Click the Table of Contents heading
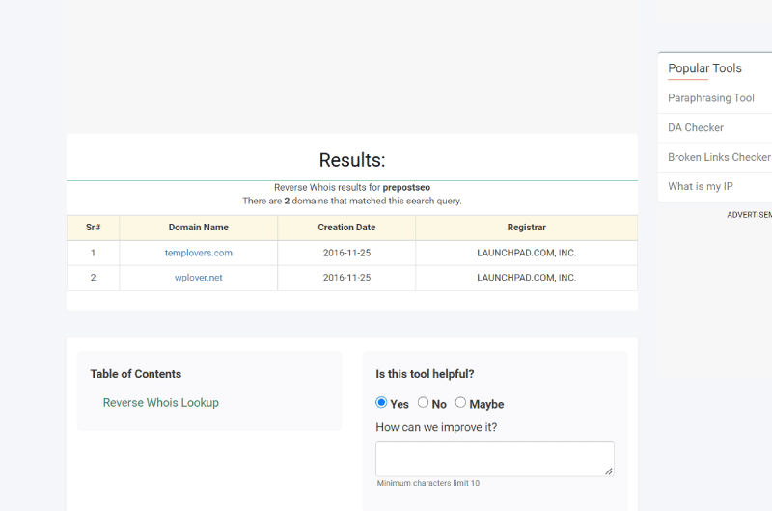 (x=136, y=374)
